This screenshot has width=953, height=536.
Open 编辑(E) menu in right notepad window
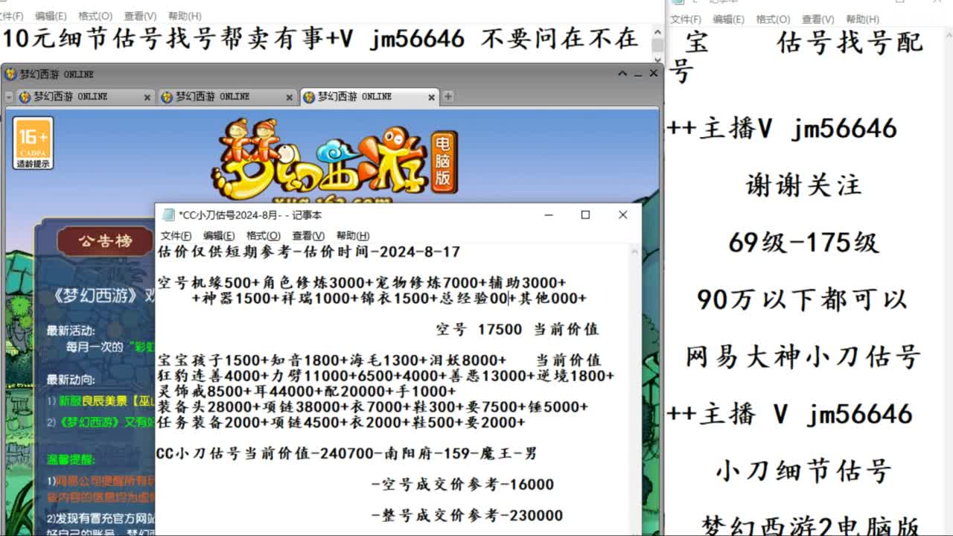click(x=728, y=19)
